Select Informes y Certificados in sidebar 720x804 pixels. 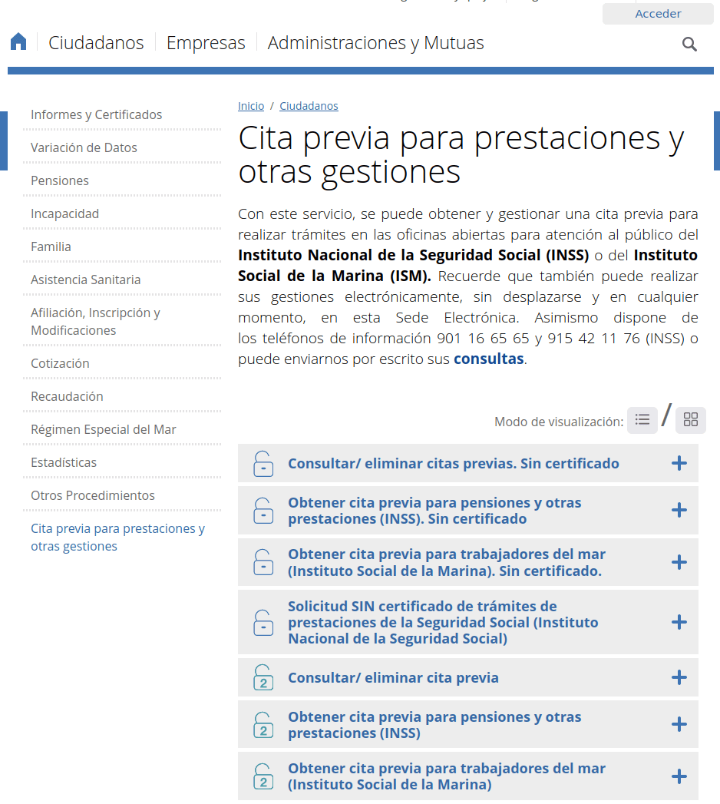click(x=97, y=114)
